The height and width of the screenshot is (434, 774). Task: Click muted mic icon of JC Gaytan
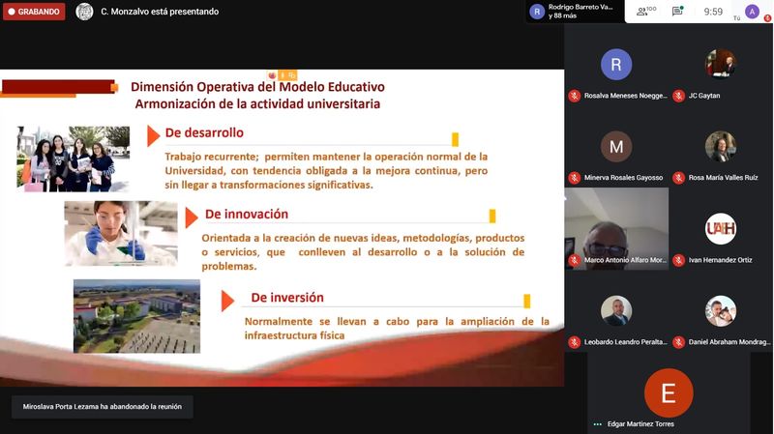pyautogui.click(x=679, y=96)
